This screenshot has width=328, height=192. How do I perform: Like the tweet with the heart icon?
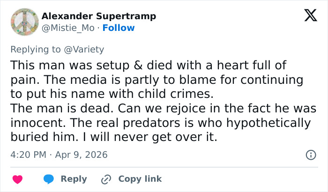(x=17, y=179)
